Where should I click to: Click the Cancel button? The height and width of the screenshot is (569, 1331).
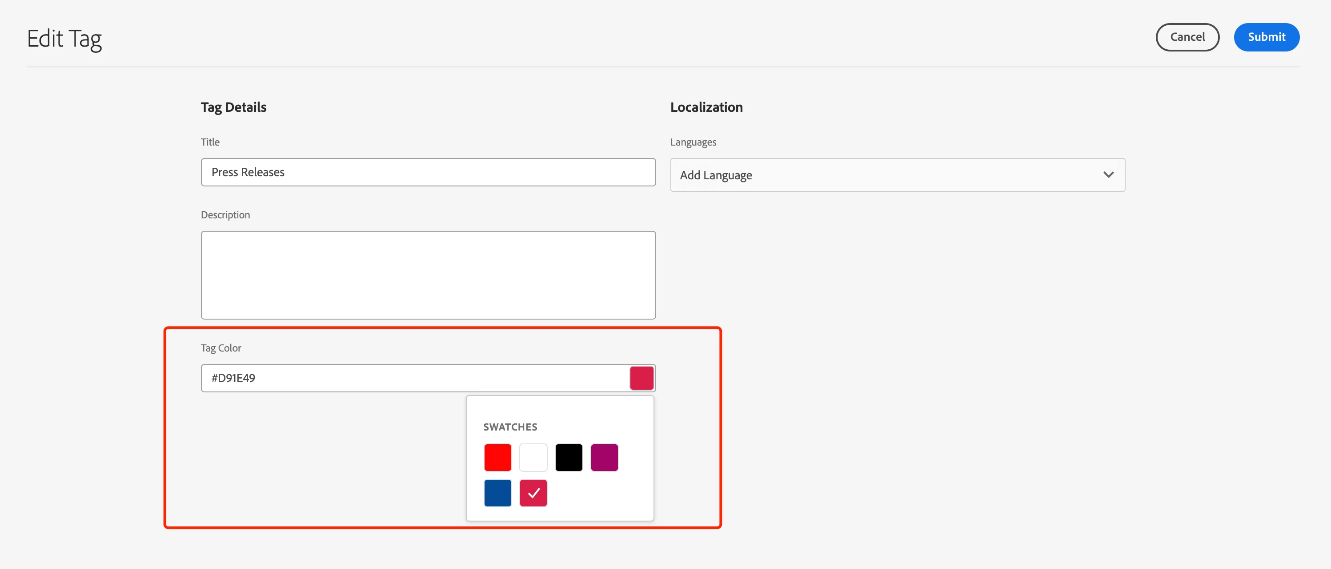pyautogui.click(x=1187, y=37)
